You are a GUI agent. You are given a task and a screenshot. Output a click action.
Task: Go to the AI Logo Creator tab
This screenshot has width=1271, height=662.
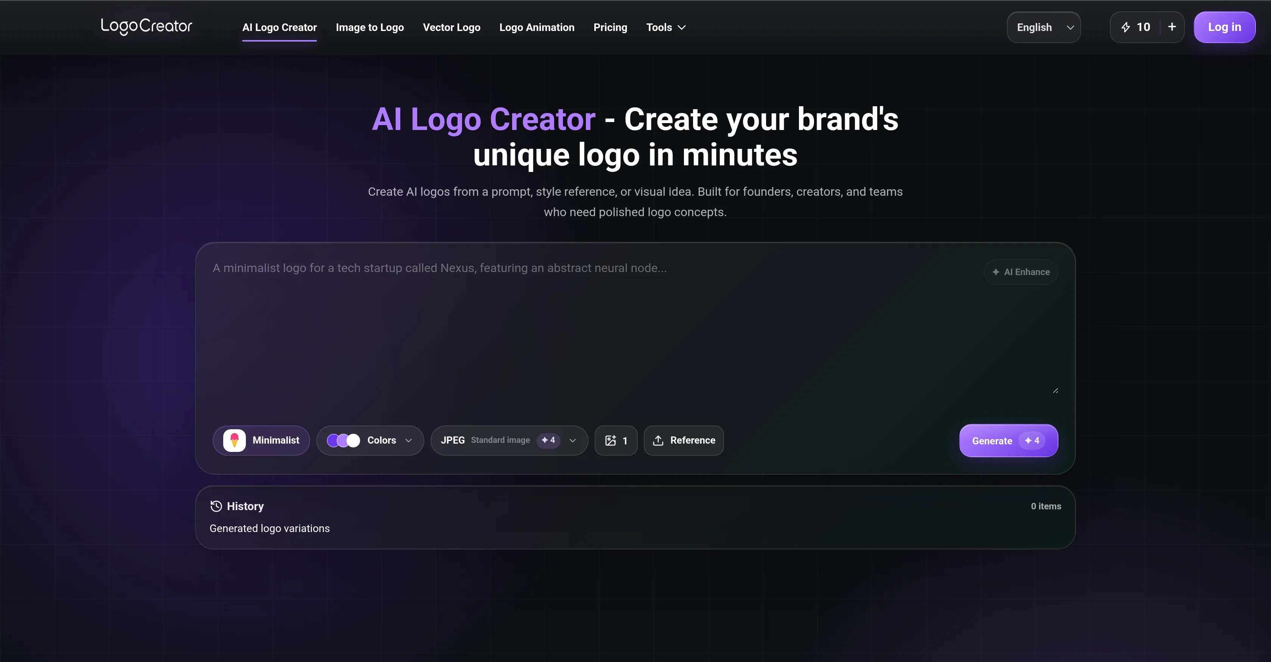[x=279, y=28]
